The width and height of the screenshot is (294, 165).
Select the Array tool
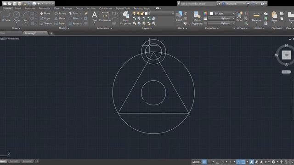tap(73, 23)
